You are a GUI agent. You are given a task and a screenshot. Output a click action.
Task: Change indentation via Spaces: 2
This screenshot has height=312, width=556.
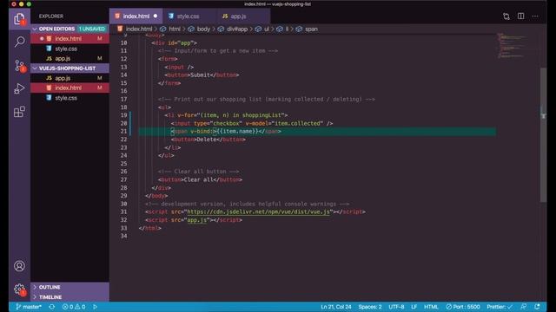370,307
